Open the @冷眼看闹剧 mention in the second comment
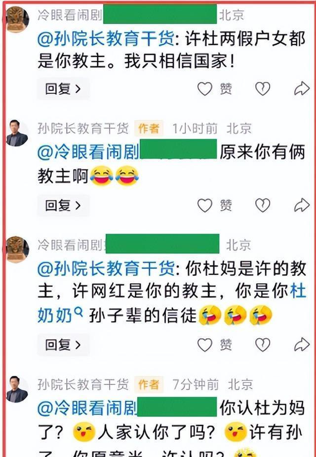 point(88,152)
